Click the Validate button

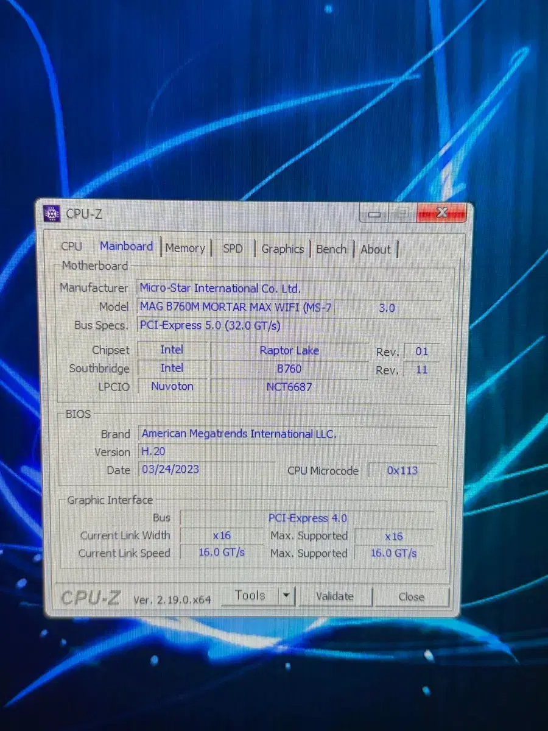[x=334, y=597]
